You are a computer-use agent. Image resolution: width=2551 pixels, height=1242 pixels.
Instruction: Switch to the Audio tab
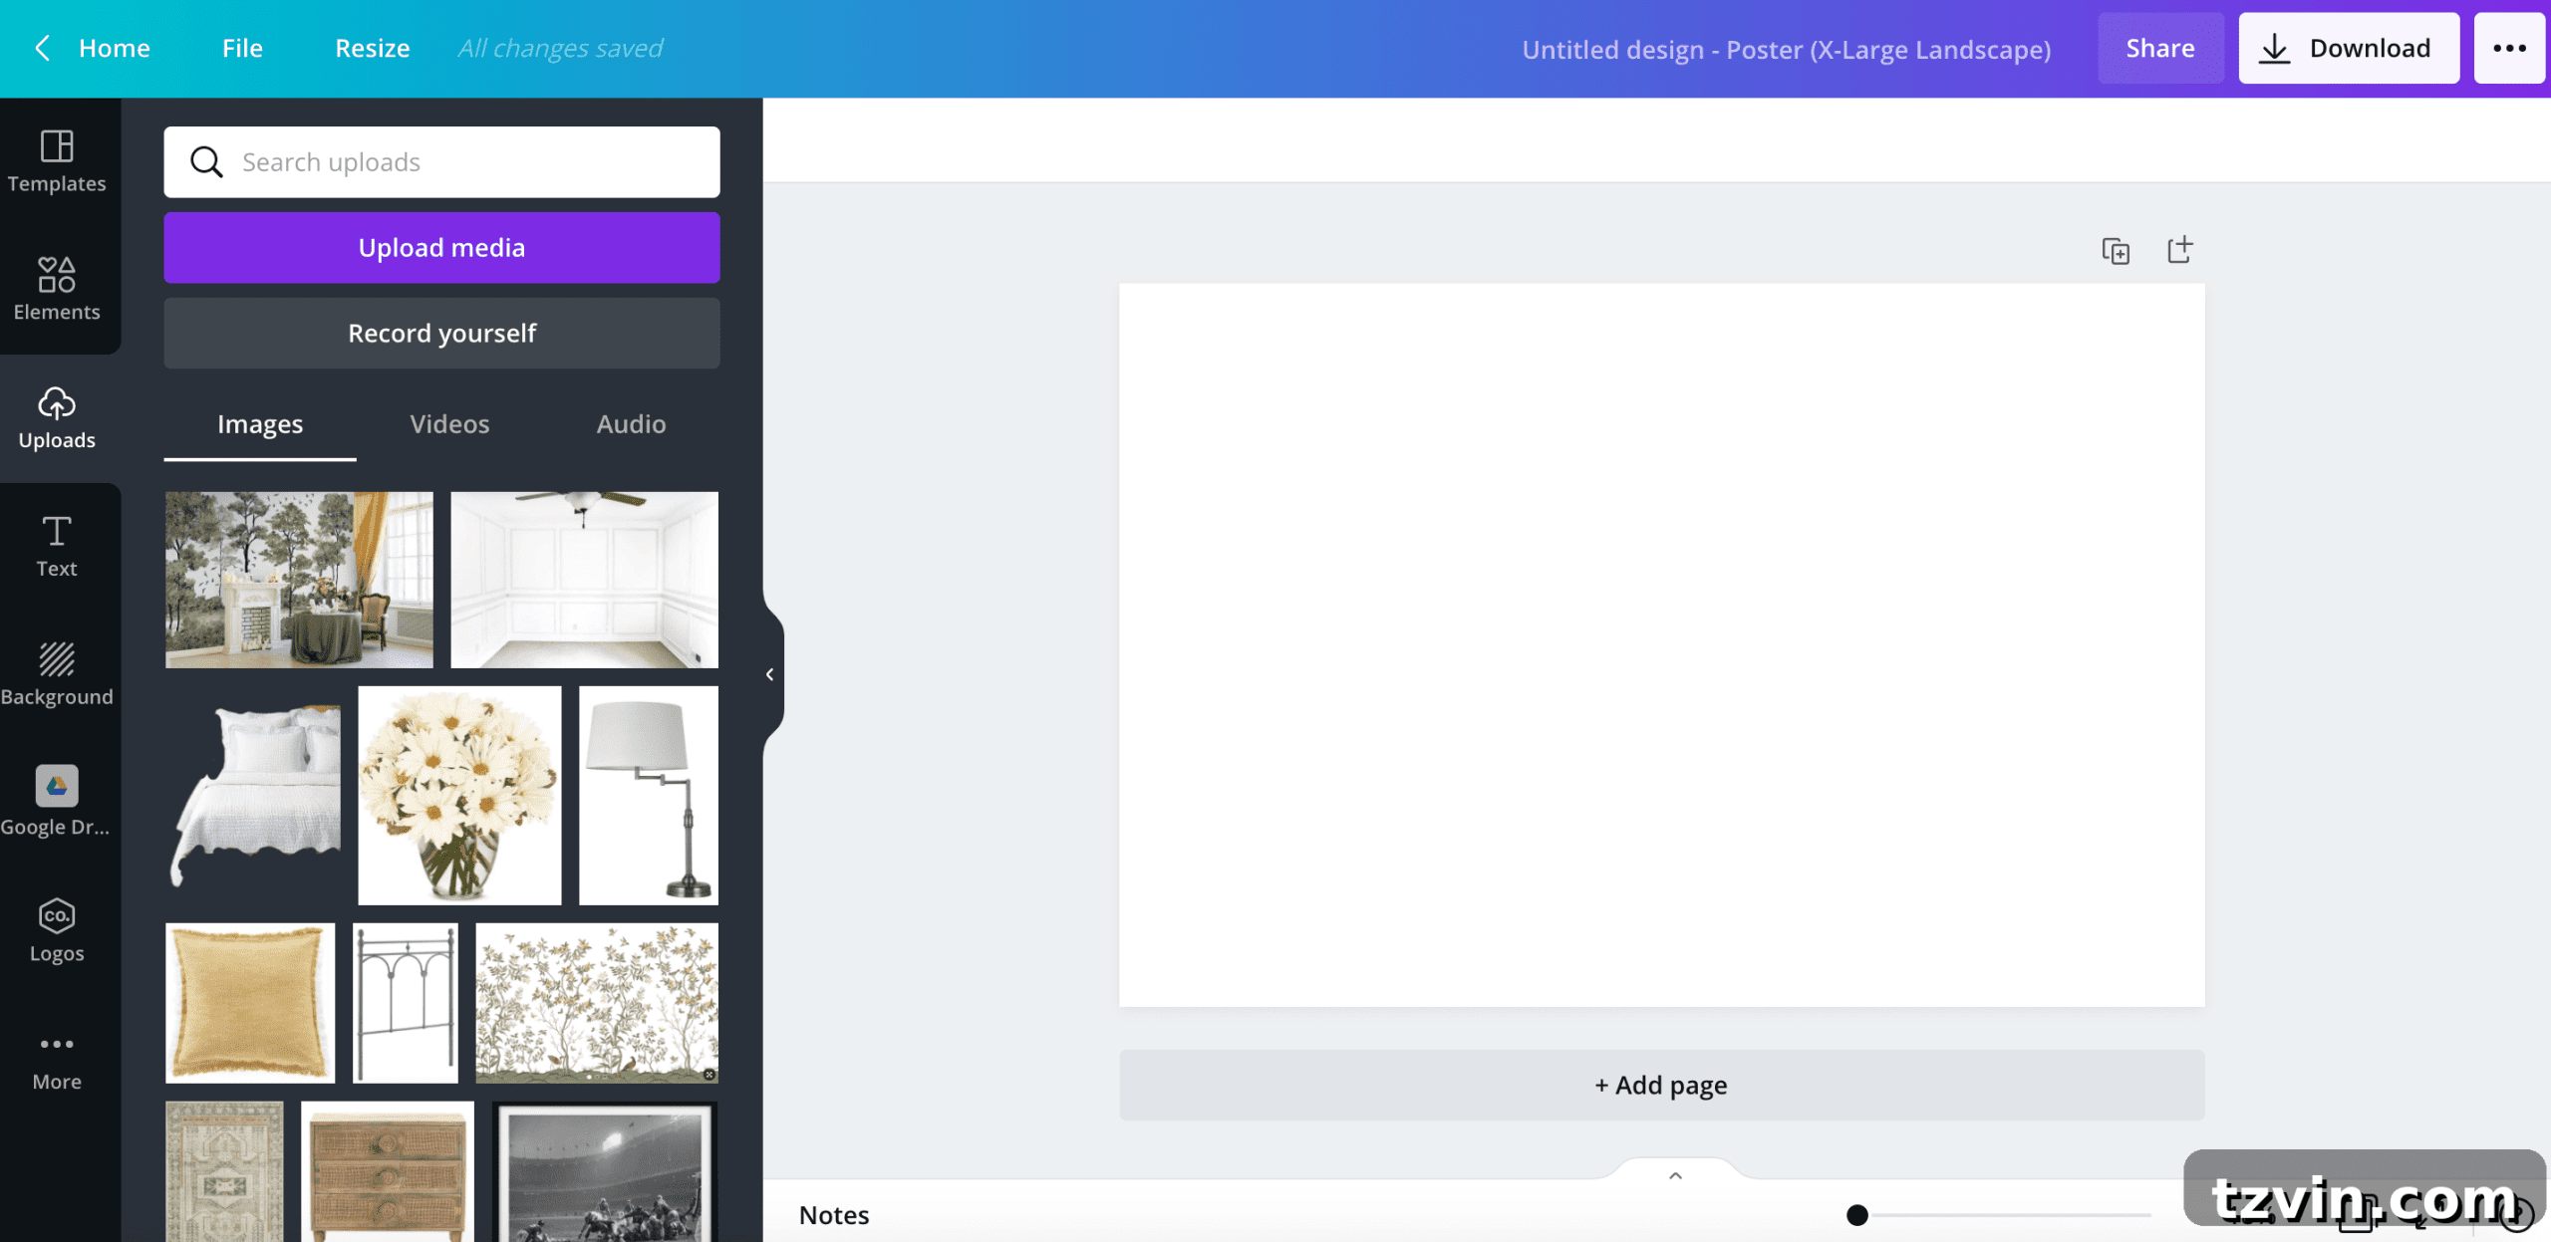pos(631,424)
